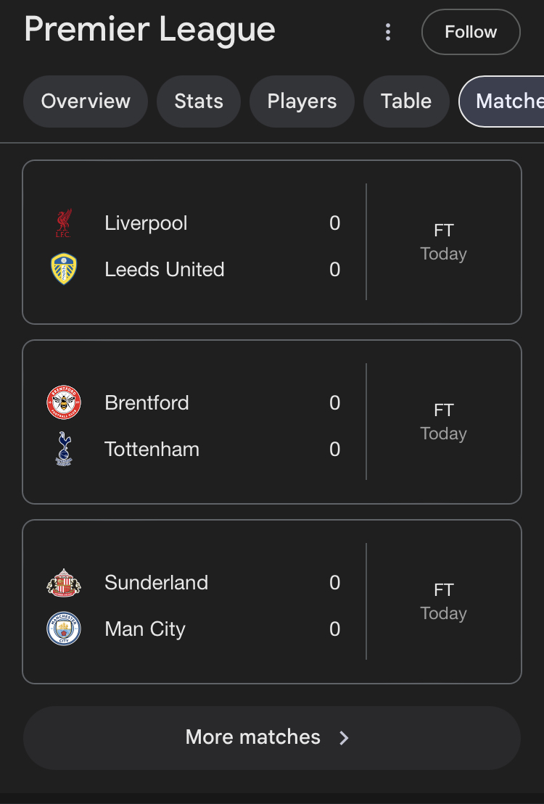The image size is (544, 804).
Task: Click the Man City team name
Action: tap(145, 629)
